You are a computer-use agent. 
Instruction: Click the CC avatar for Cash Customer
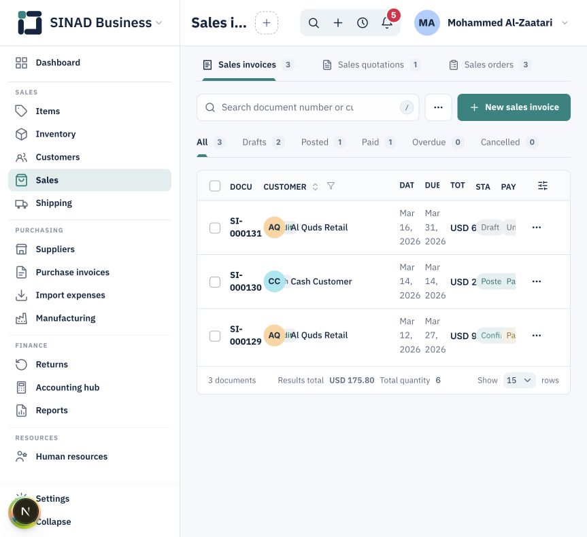(x=274, y=281)
